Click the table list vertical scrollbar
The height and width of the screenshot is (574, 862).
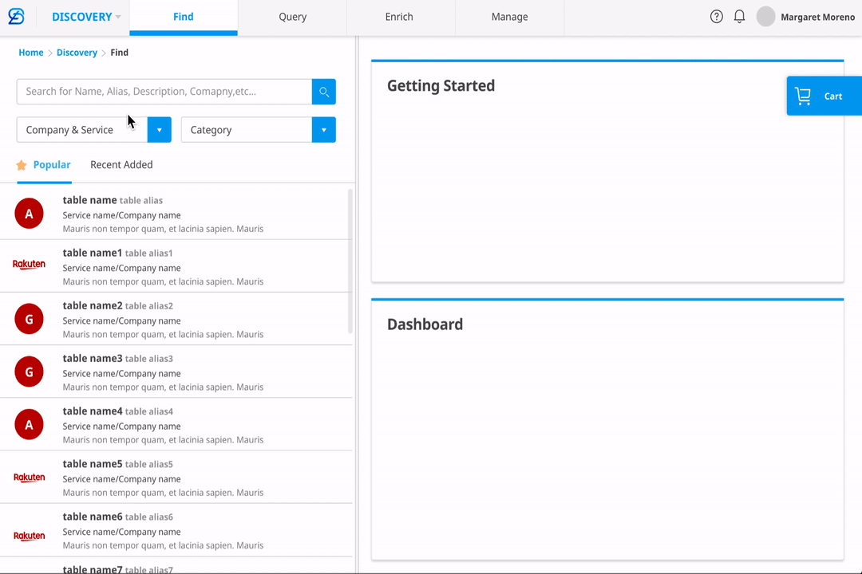pos(350,261)
